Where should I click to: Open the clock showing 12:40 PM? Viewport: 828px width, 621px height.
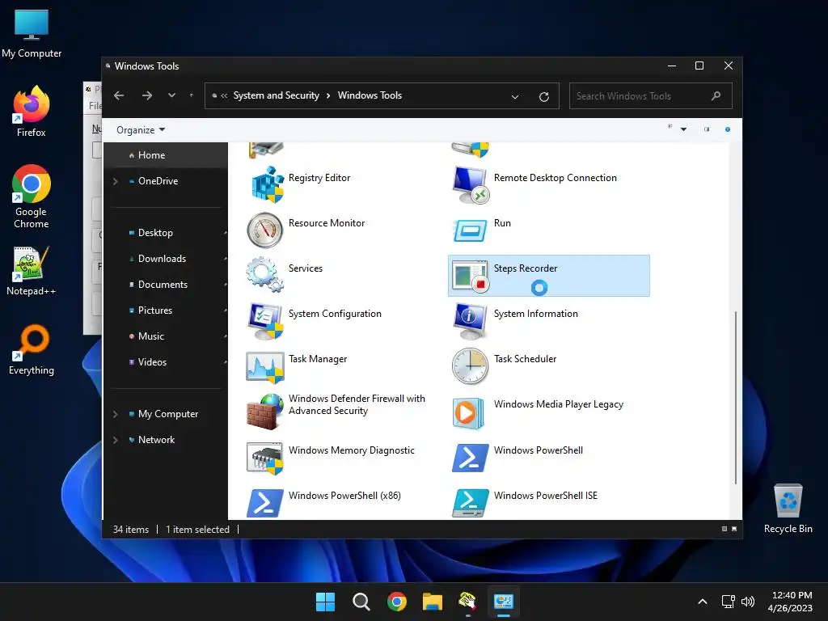(x=791, y=602)
